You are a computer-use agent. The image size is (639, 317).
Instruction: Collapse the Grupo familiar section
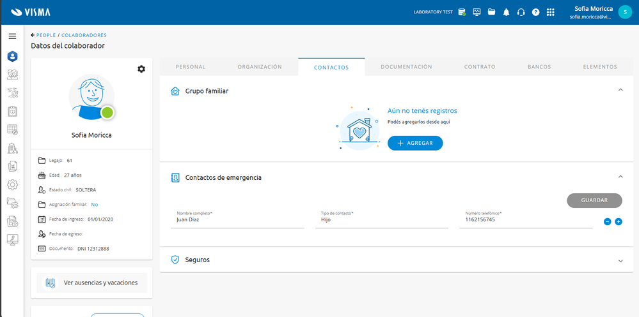coord(620,91)
